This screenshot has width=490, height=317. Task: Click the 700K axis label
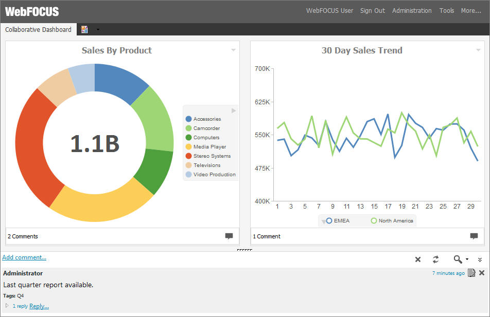(x=262, y=69)
